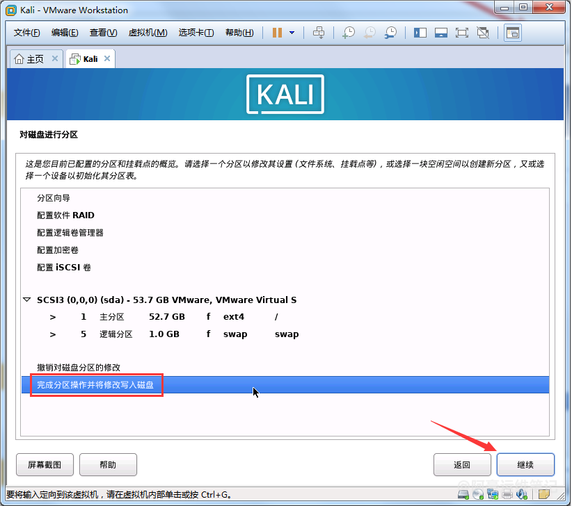Toggle the library sidebar view icon
572x506 pixels.
pyautogui.click(x=420, y=33)
